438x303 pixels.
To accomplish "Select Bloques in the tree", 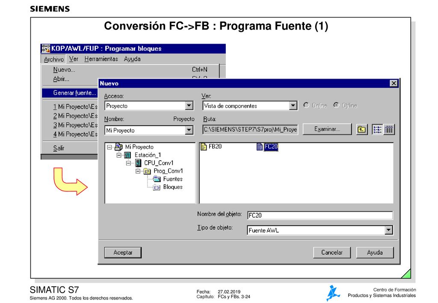I will pyautogui.click(x=173, y=187).
